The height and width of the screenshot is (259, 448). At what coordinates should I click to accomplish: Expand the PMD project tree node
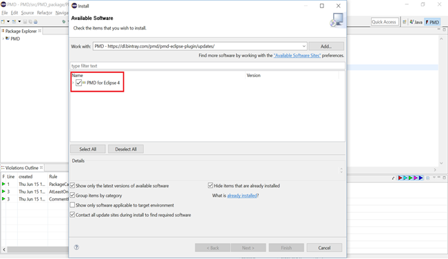coord(3,39)
